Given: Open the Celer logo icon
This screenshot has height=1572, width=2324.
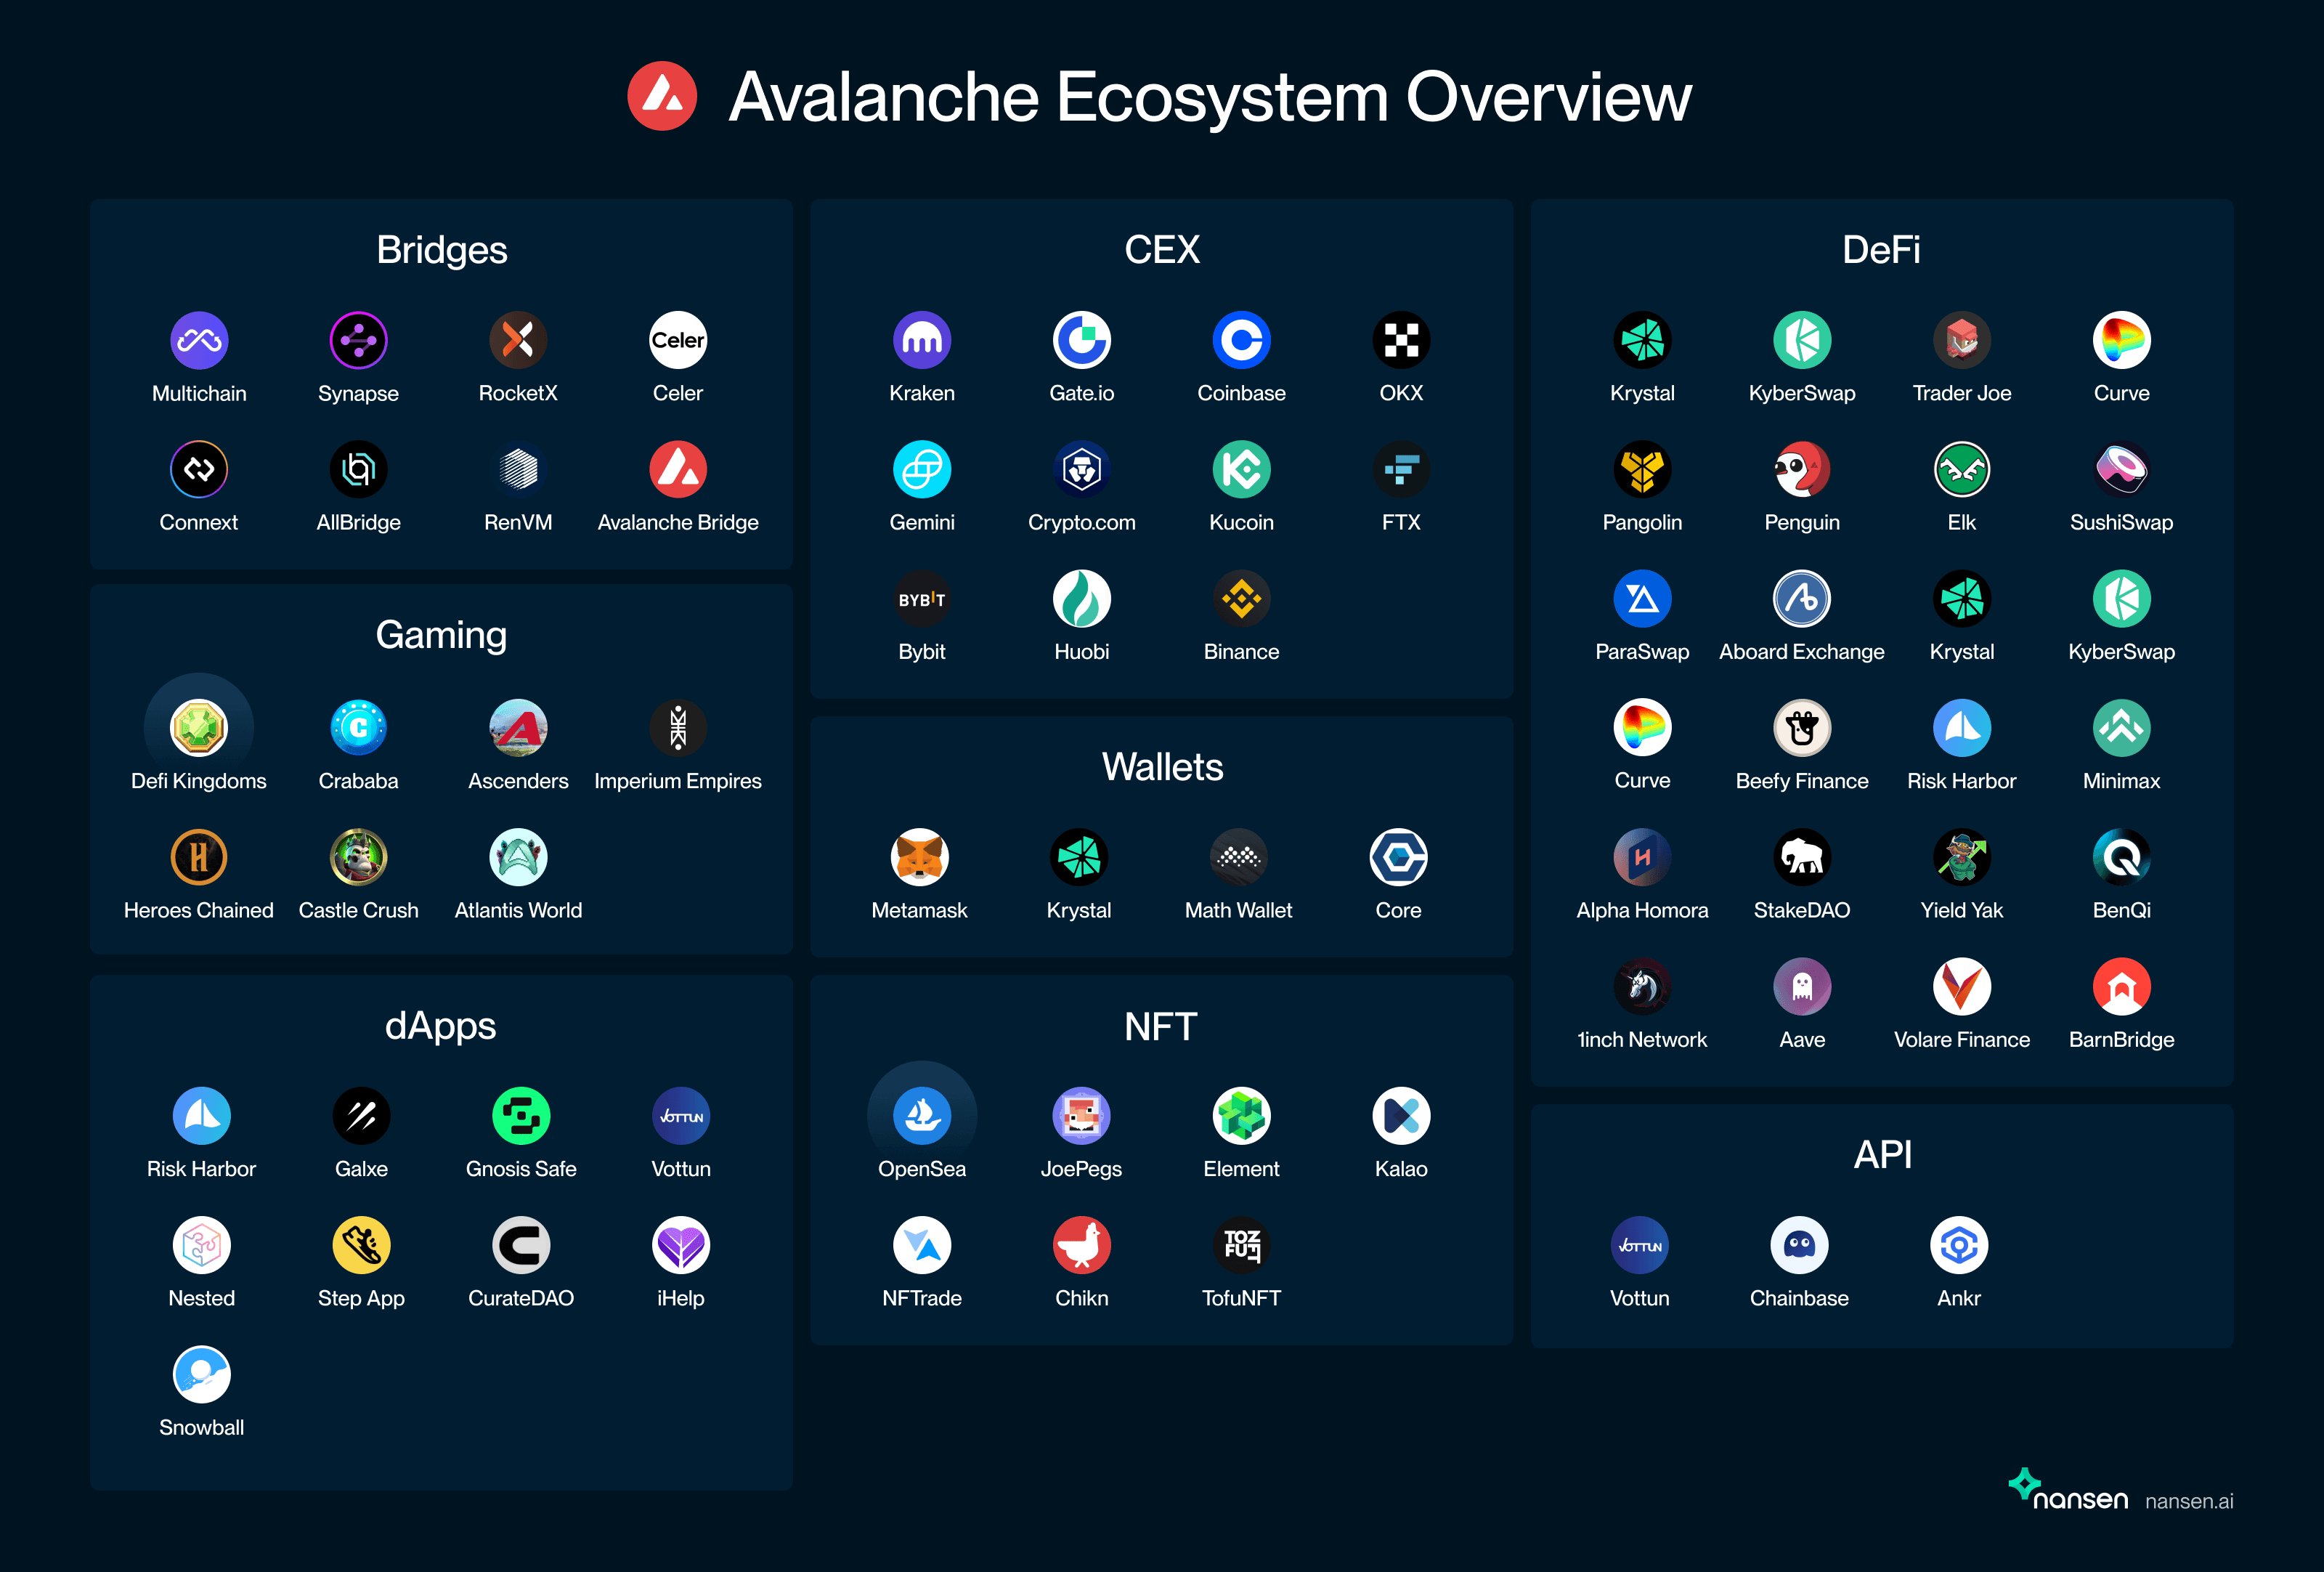Looking at the screenshot, I should (x=678, y=340).
